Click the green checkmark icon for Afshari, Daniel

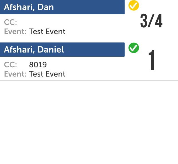click(133, 48)
